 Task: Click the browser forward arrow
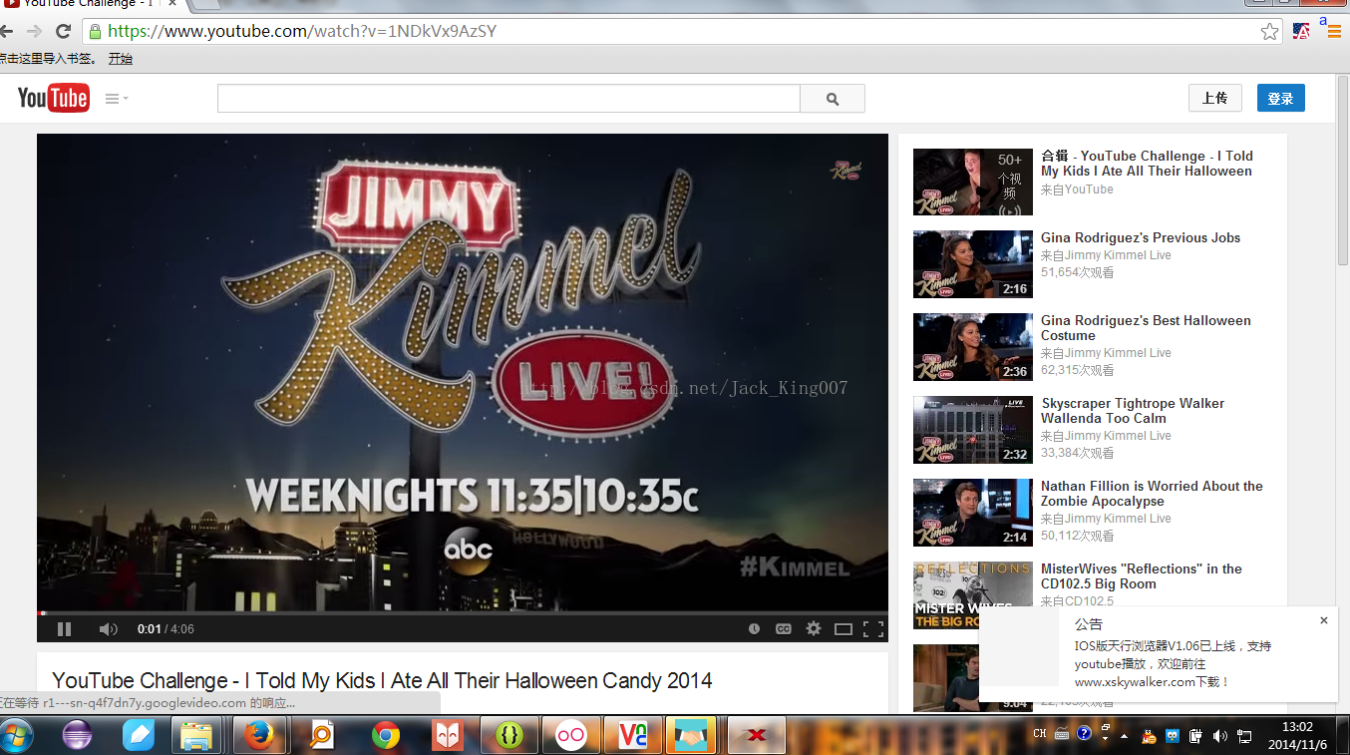pos(35,31)
